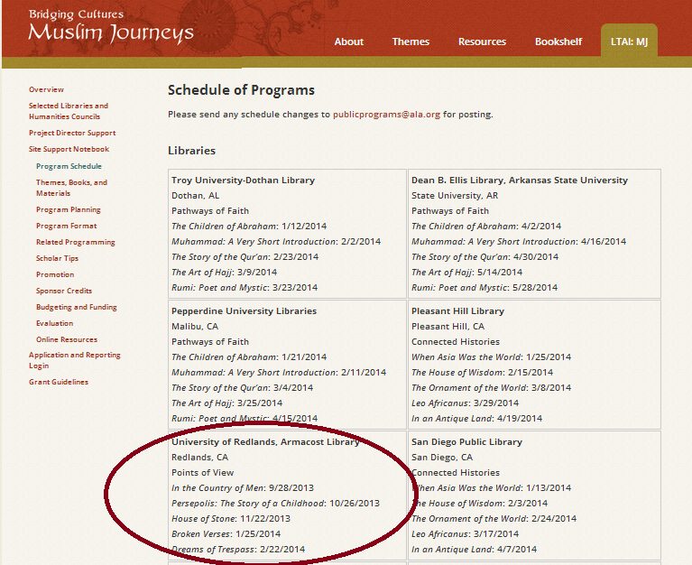692x565 pixels.
Task: Open Related Programming sidebar link
Action: pyautogui.click(x=76, y=242)
